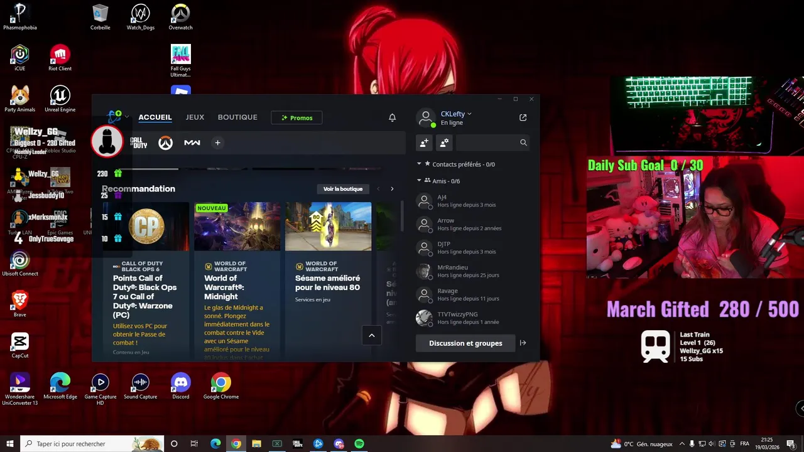Select friend Arrow
804x452 pixels.
coord(472,225)
